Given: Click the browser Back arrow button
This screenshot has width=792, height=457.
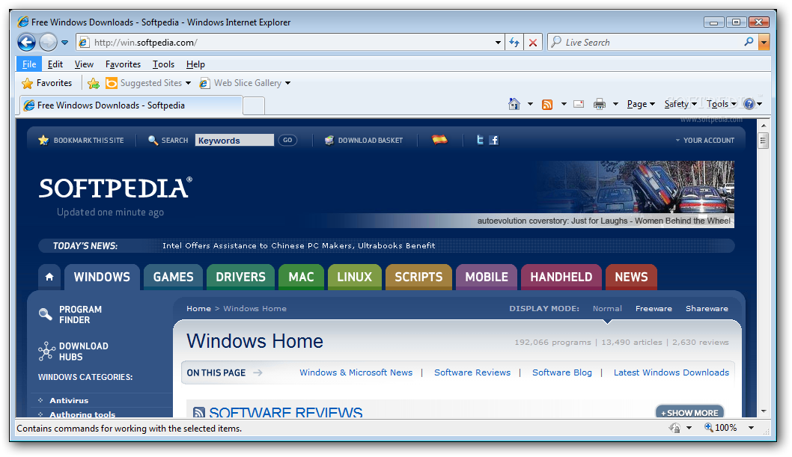Looking at the screenshot, I should [x=27, y=43].
